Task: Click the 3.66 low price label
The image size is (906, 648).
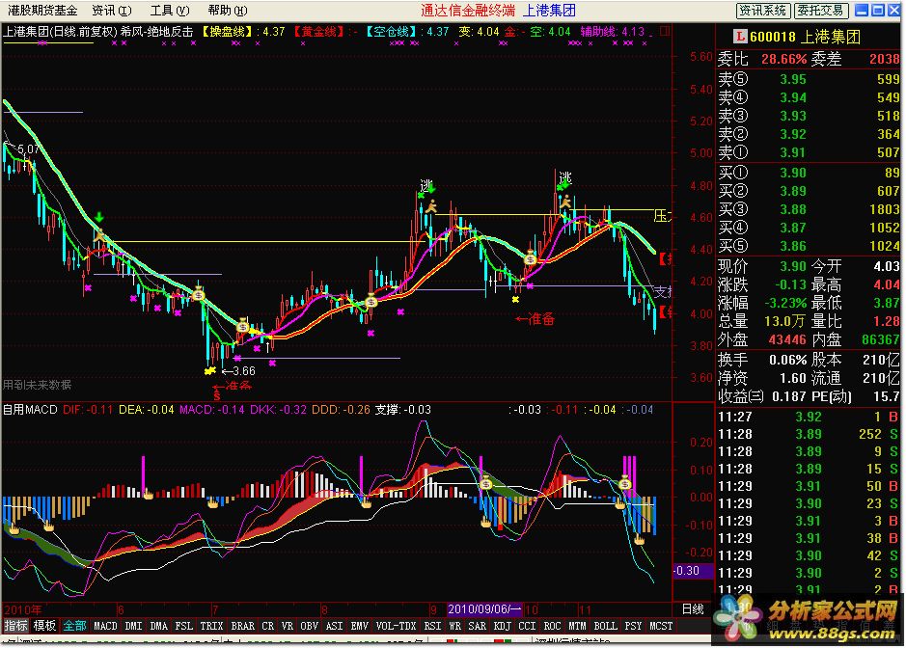Action: (244, 371)
